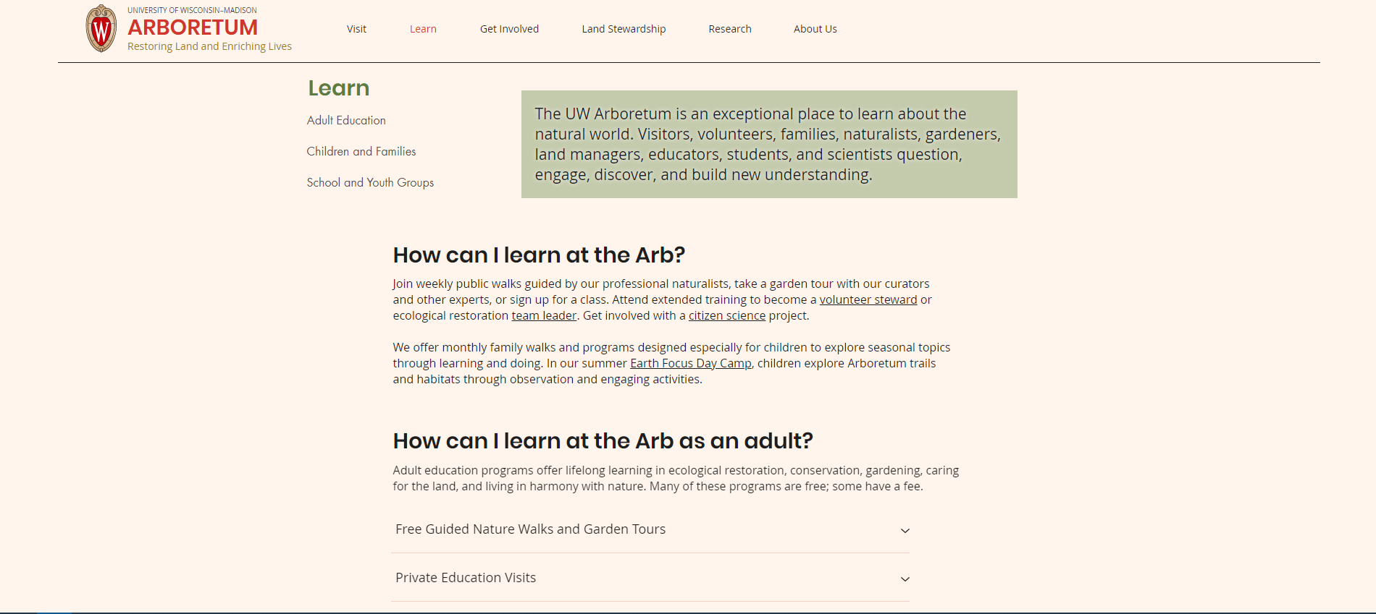
Task: Select the Learn menu item
Action: point(423,29)
